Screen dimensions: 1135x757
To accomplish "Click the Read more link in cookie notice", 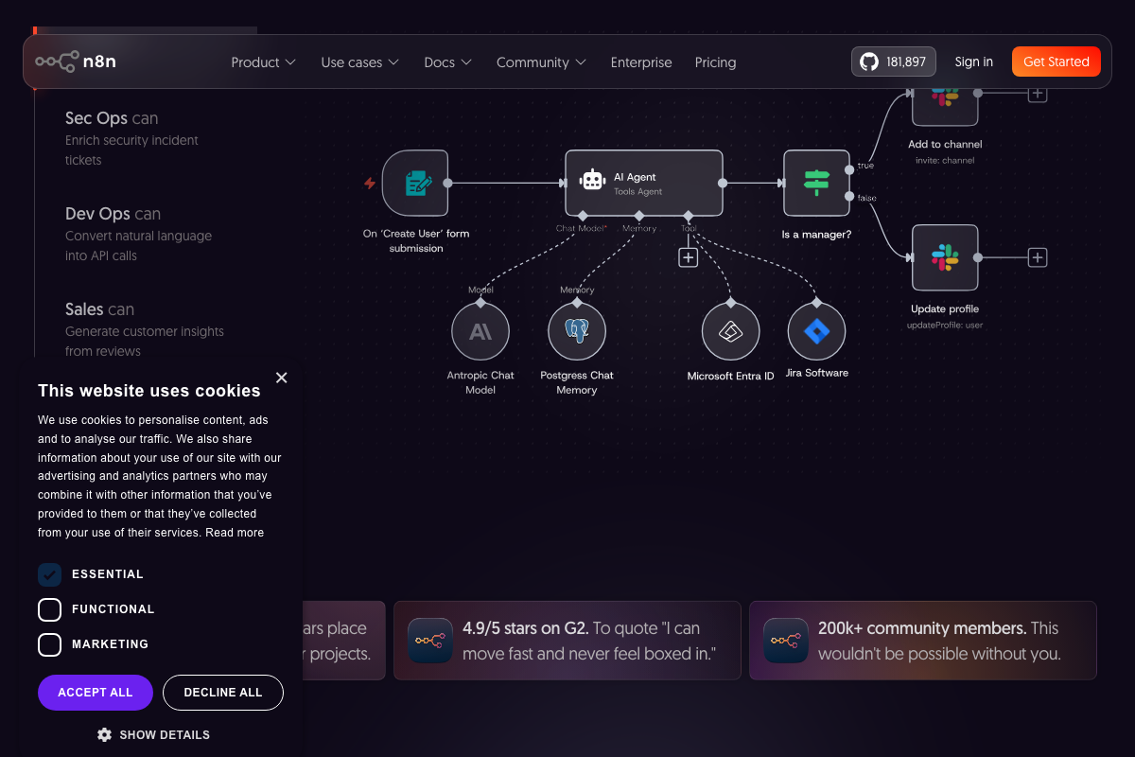I will pyautogui.click(x=235, y=533).
